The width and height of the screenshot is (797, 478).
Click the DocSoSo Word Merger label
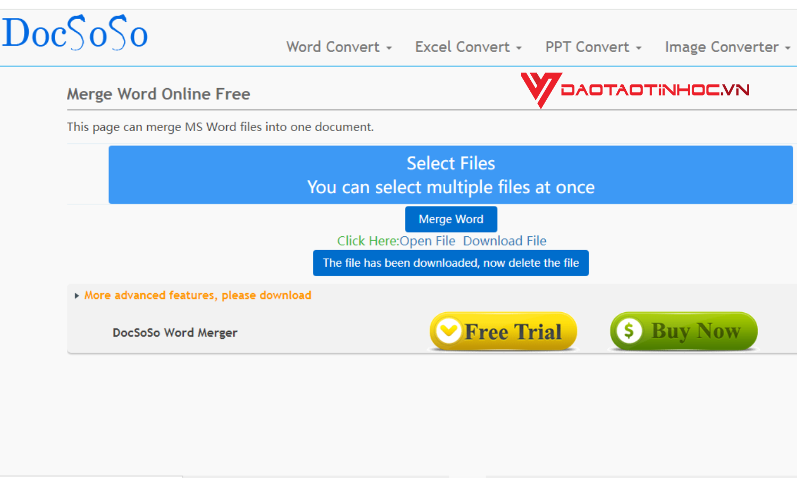point(174,332)
